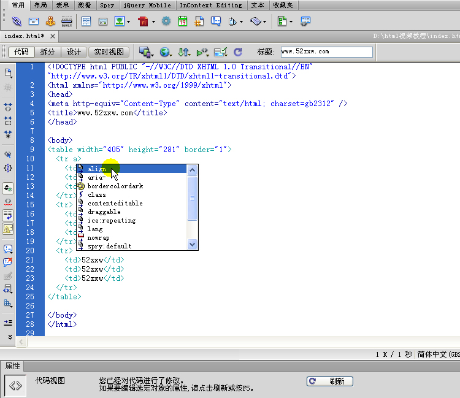
Task: Enable 实时视图 live view
Action: pos(109,52)
